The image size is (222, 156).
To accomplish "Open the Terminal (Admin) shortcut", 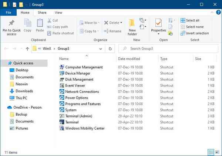I will 78,116.
